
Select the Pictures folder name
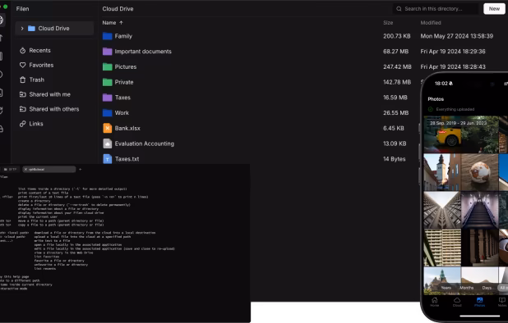click(x=126, y=67)
